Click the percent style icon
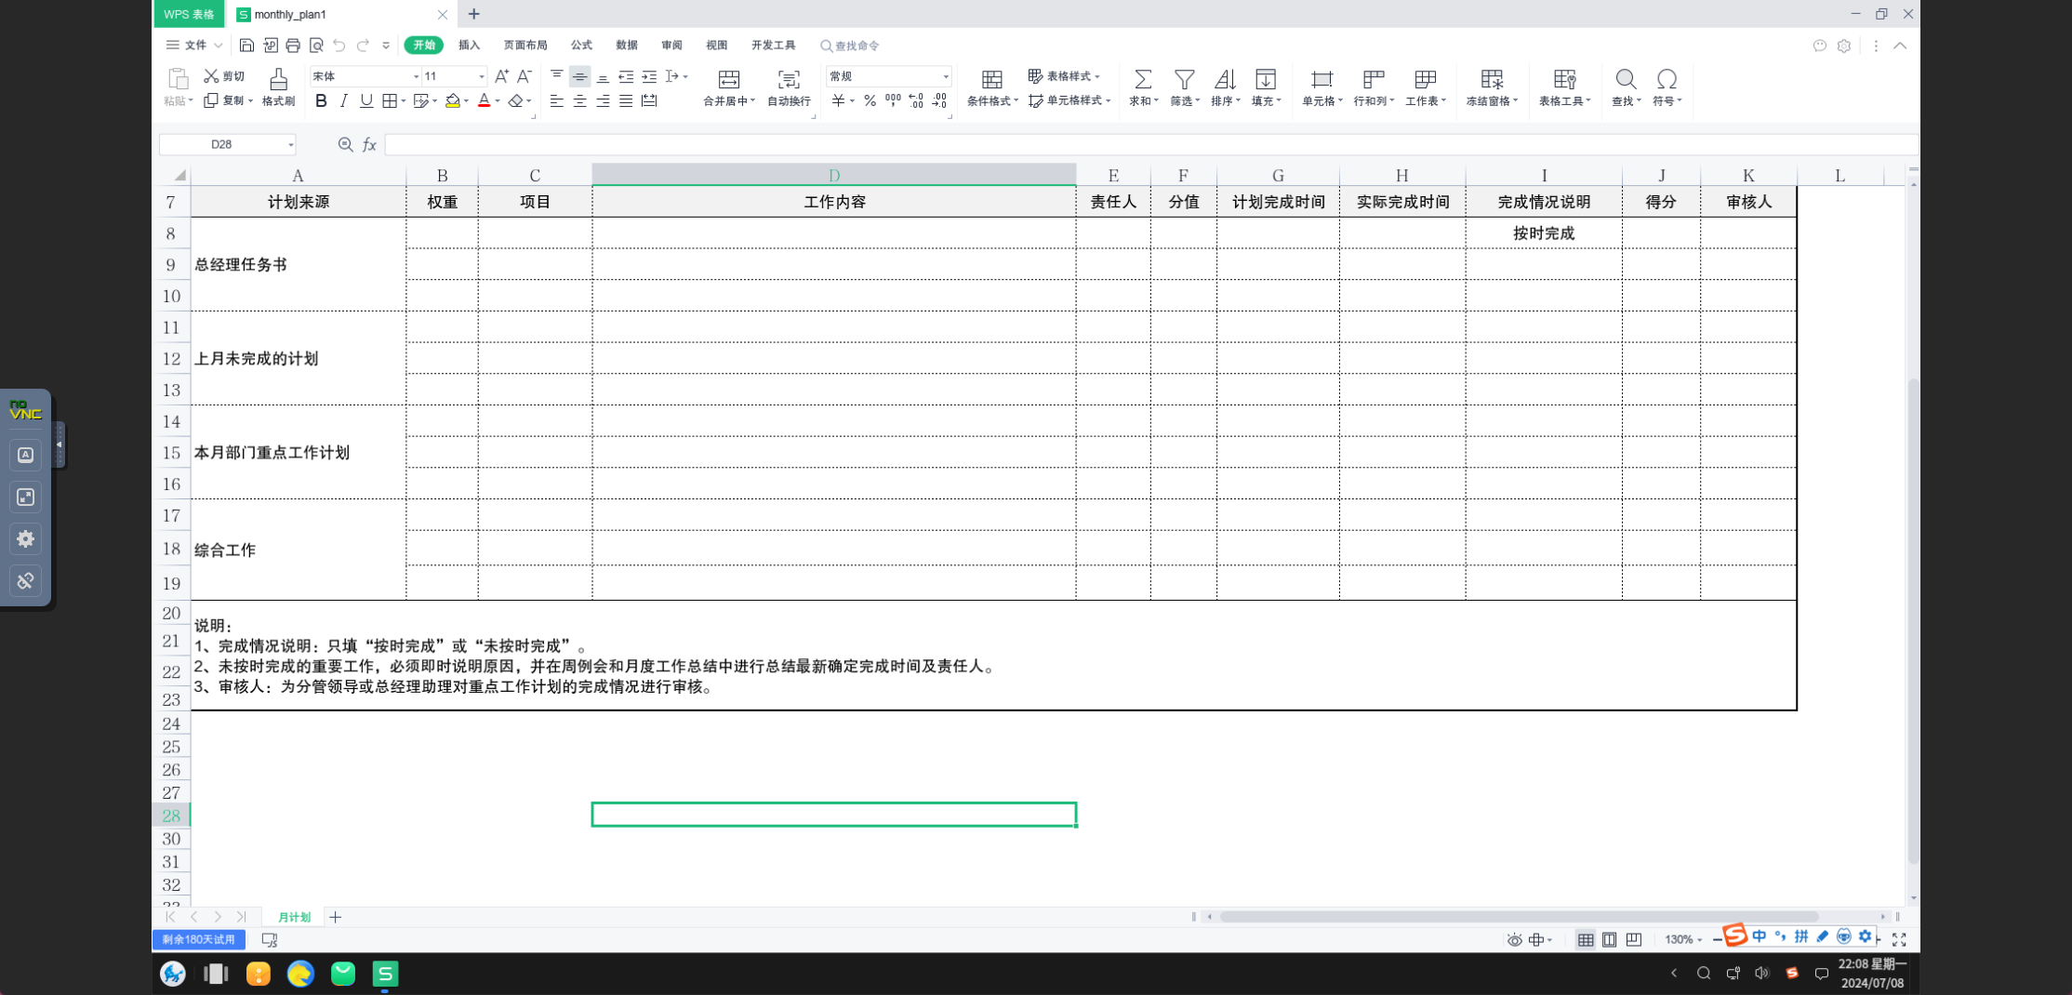2072x995 pixels. click(870, 100)
